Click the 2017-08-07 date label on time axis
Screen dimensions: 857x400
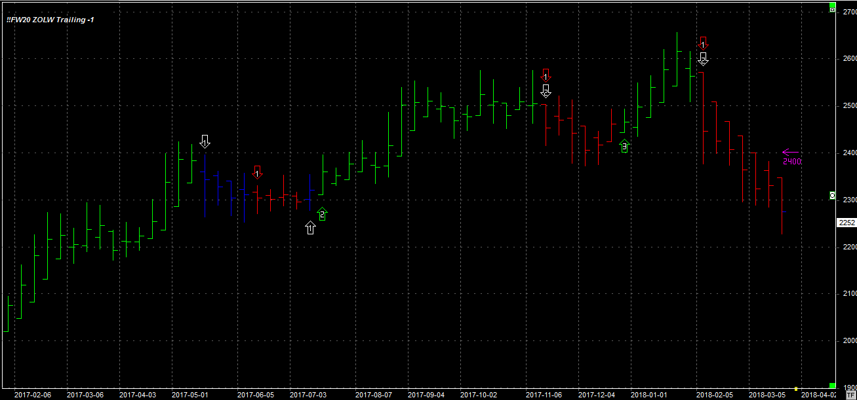[373, 395]
